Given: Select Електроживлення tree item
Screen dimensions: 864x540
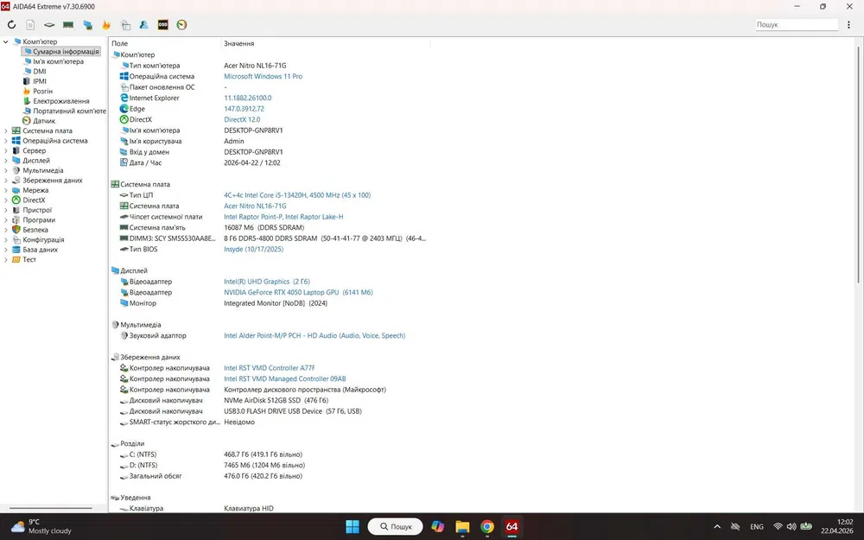Looking at the screenshot, I should [x=60, y=101].
